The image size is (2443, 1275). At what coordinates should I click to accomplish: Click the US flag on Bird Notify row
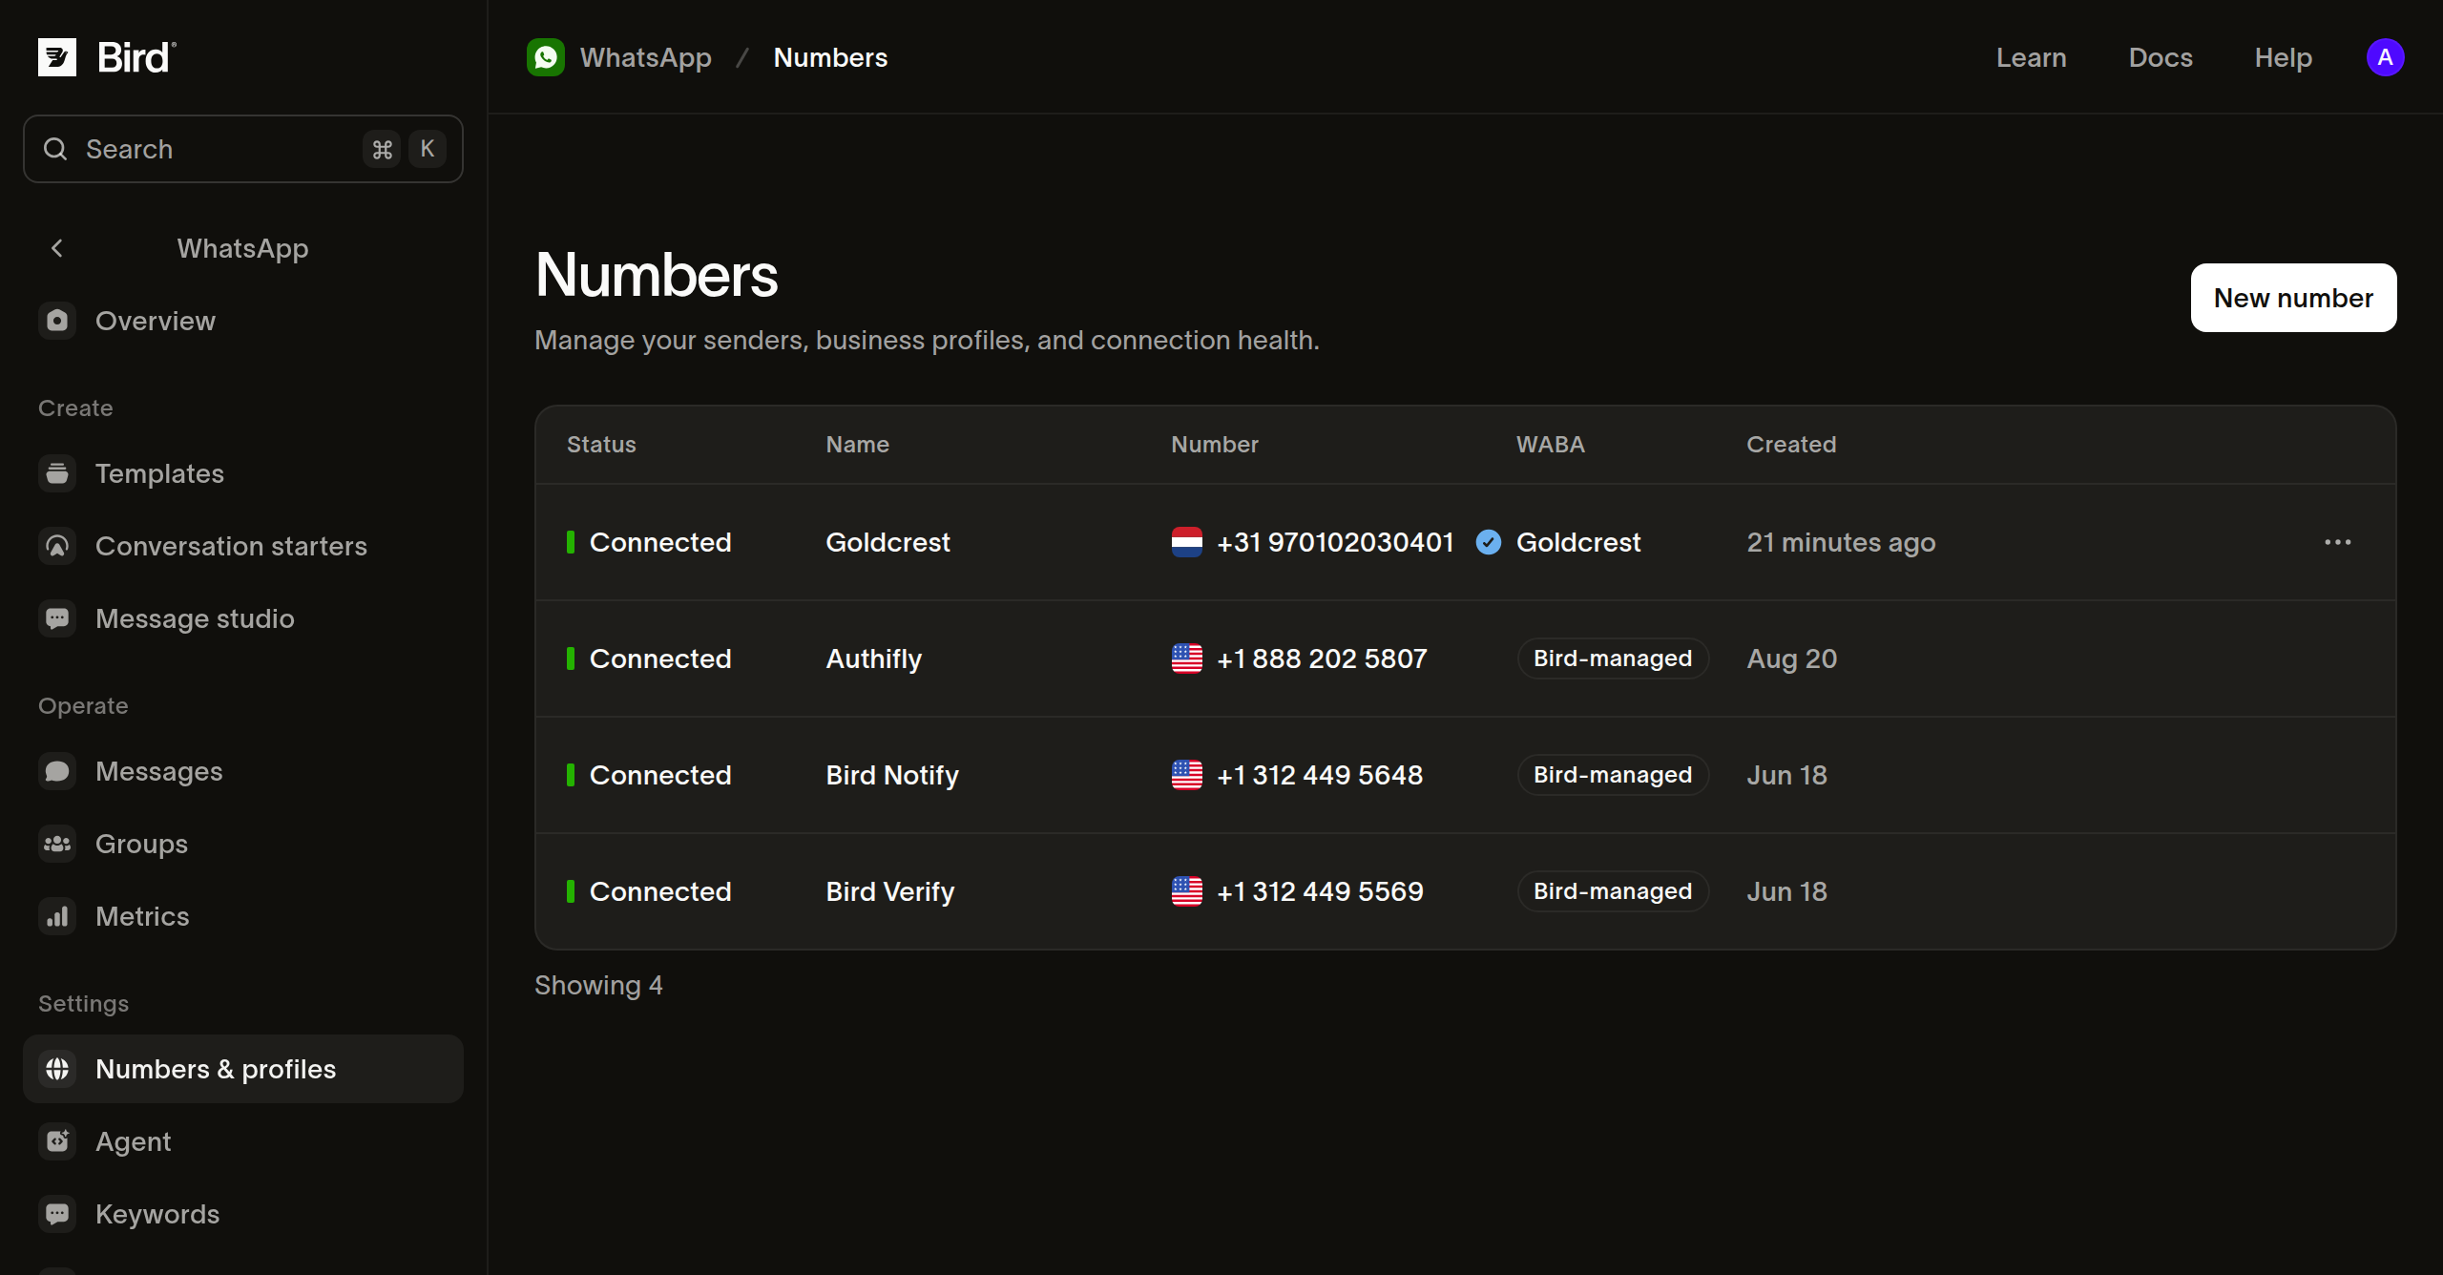point(1187,775)
